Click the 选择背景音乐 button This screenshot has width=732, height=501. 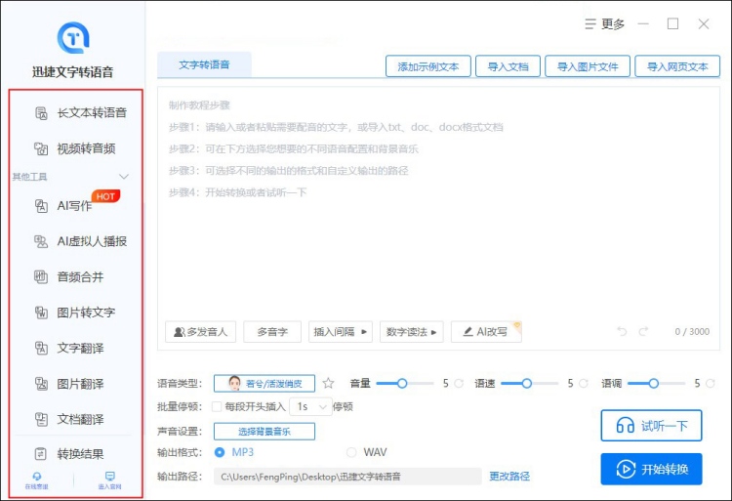pyautogui.click(x=264, y=432)
